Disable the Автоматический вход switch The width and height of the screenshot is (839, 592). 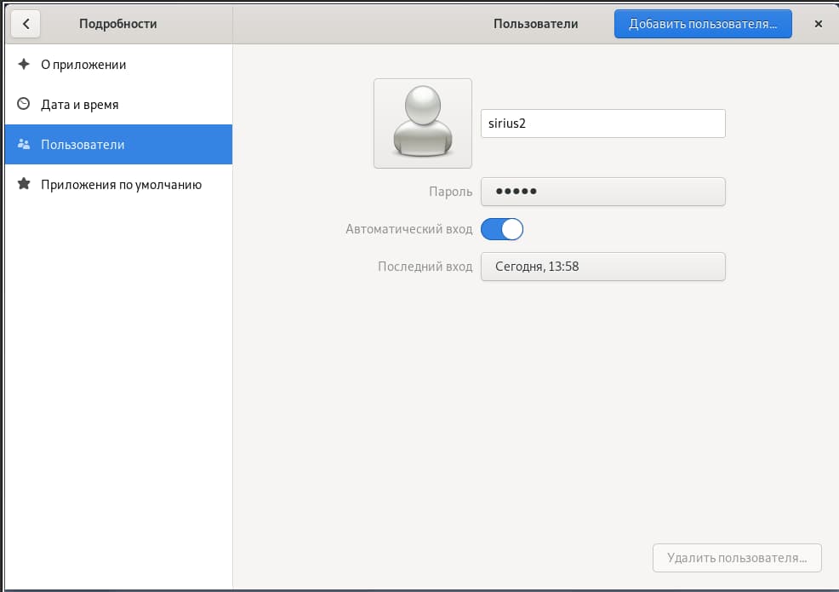tap(502, 229)
